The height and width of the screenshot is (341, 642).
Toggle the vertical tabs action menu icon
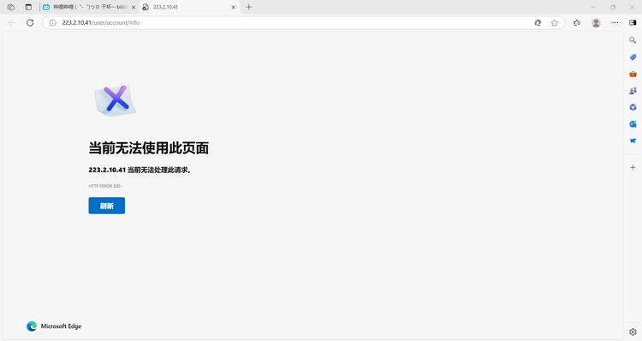[x=28, y=7]
